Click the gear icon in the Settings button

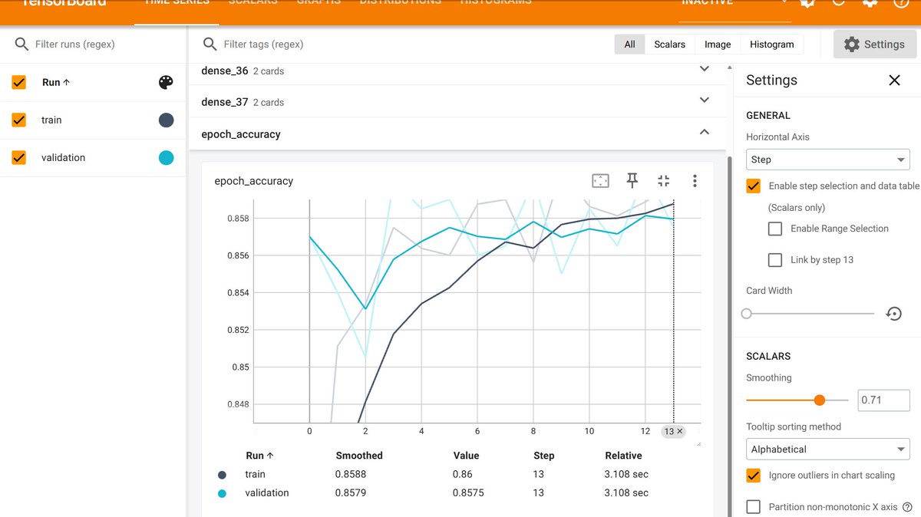click(x=851, y=44)
